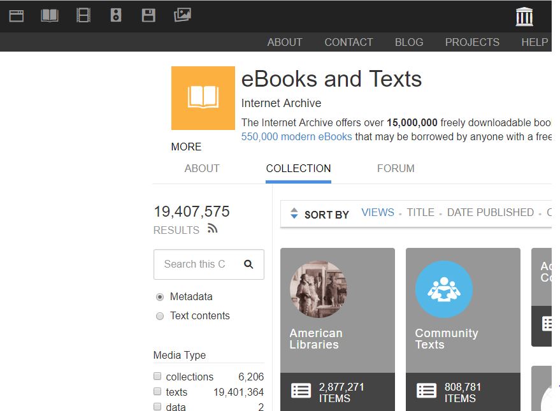Click the Internet Archive subtitle
560x411 pixels.
(281, 103)
